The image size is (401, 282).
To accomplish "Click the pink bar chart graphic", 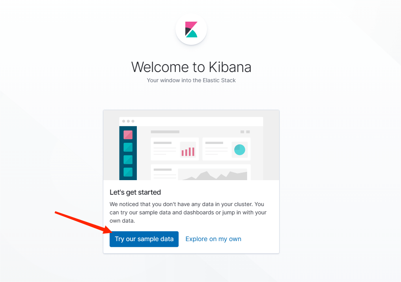I will 188,151.
